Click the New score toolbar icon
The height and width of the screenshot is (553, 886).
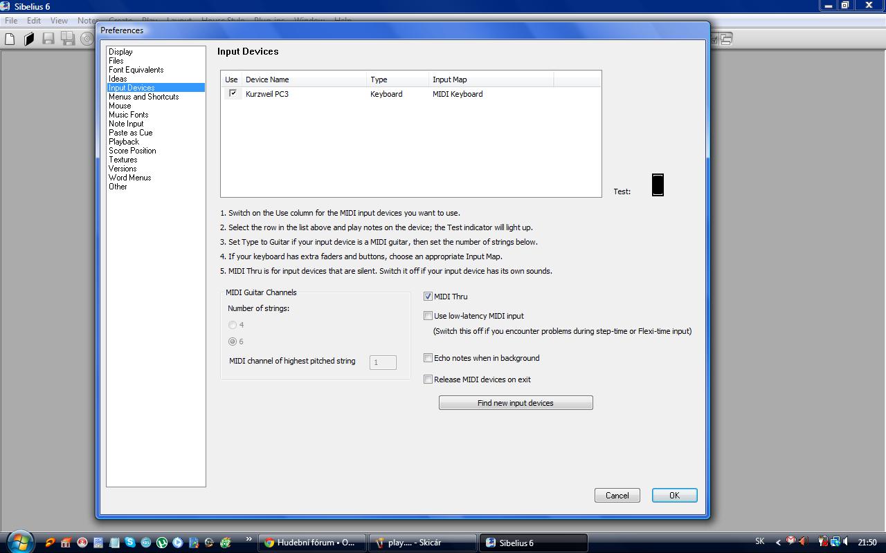tap(10, 39)
